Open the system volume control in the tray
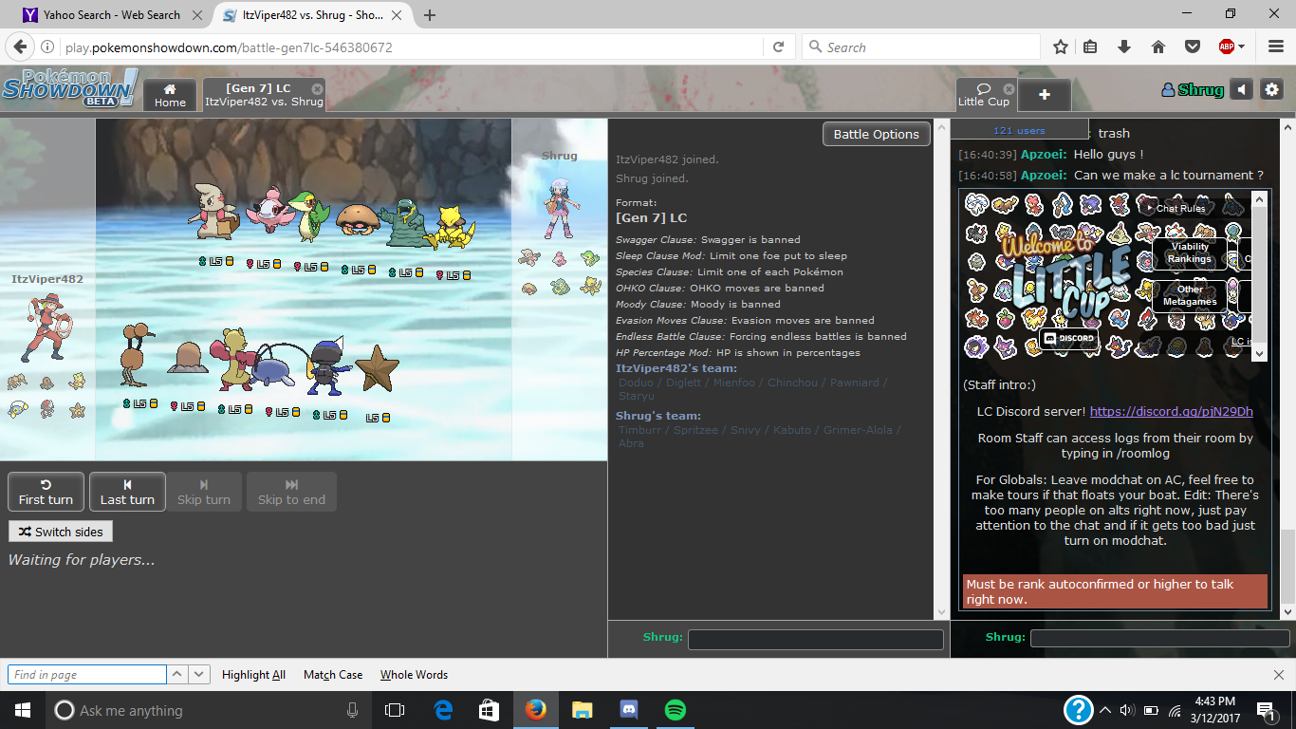The height and width of the screenshot is (729, 1296). [1127, 710]
